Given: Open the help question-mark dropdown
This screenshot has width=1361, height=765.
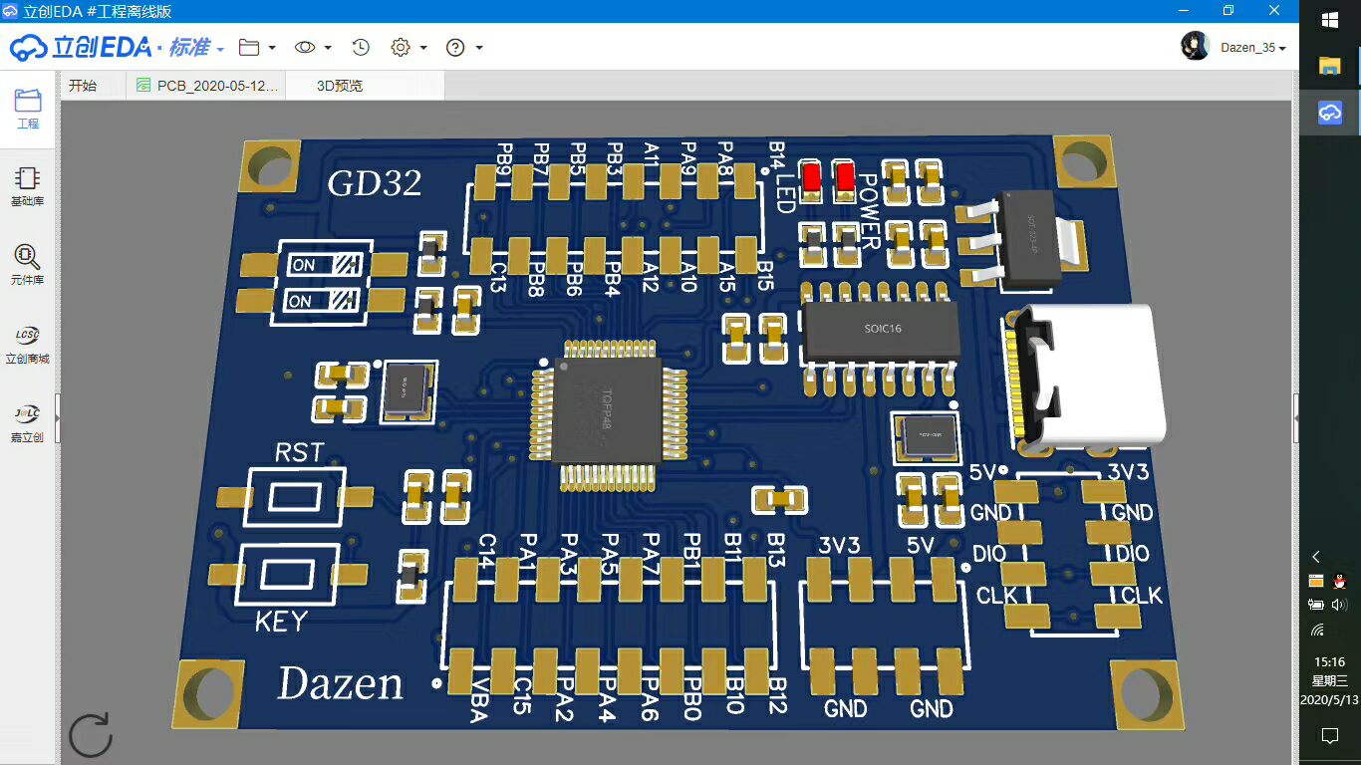Looking at the screenshot, I should [x=455, y=47].
